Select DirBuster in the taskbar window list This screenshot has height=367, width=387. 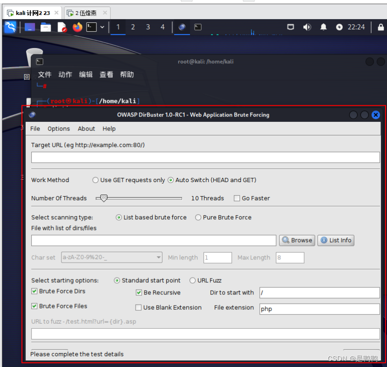182,27
